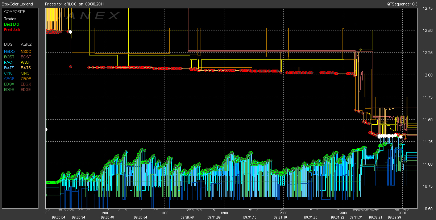Viewport: 436px width, 220px height.
Task: Click the 09:31:10 time label
Action: coord(250,217)
